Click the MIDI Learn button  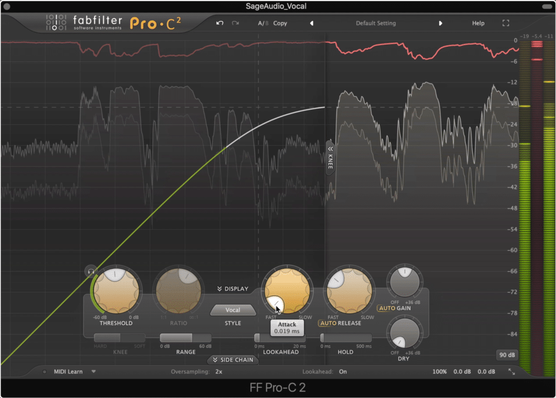[68, 372]
